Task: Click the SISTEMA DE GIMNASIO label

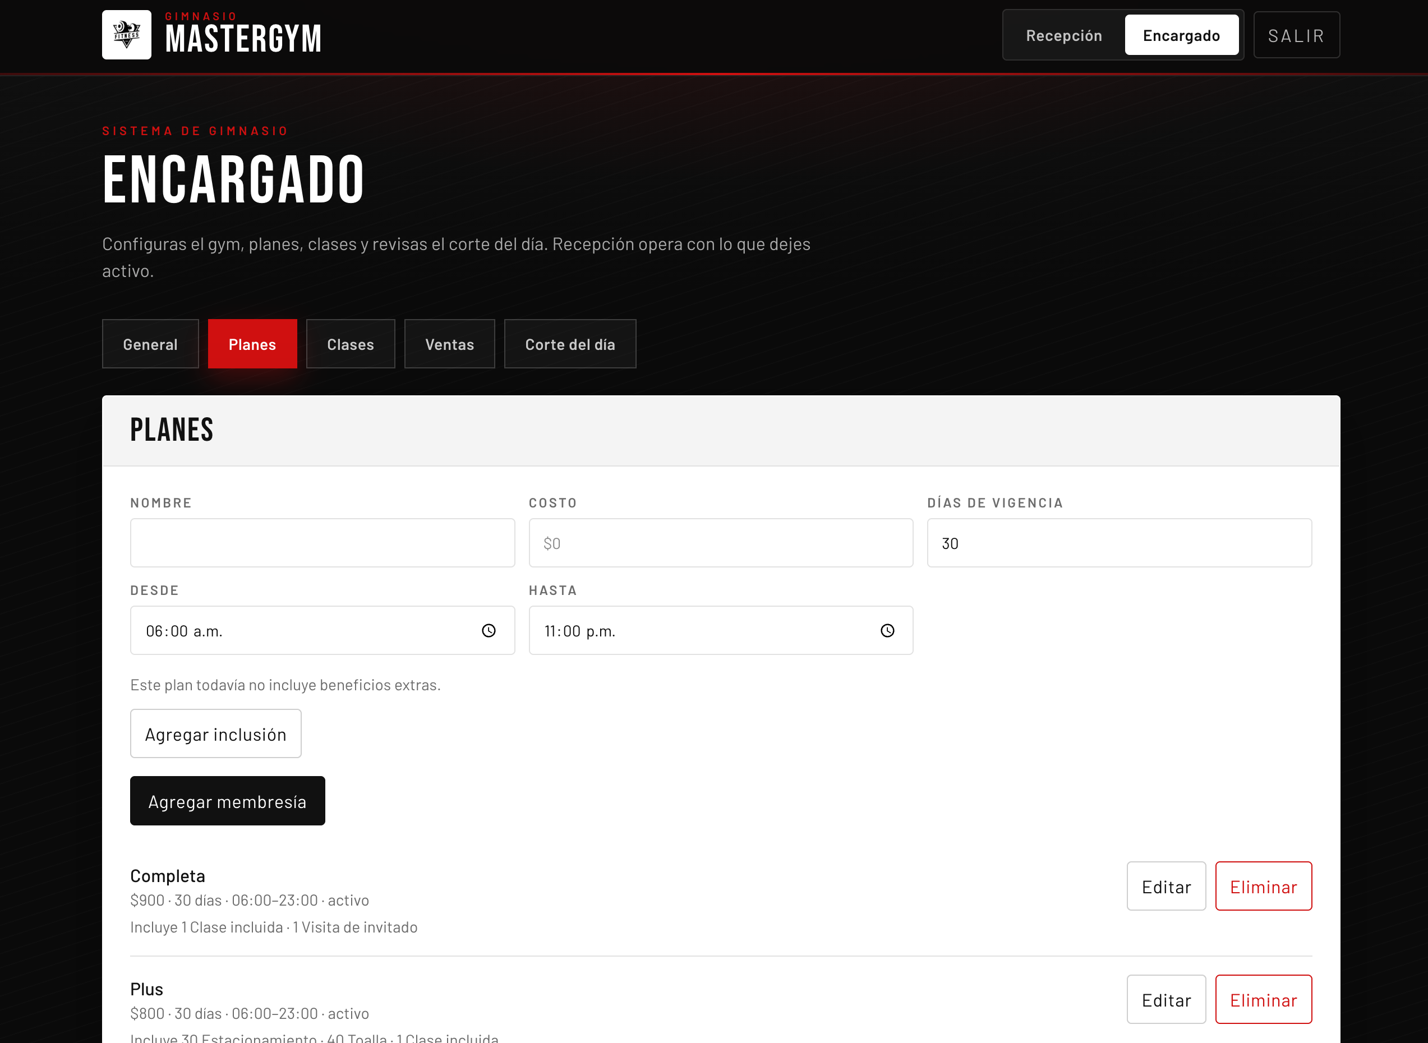Action: pyautogui.click(x=195, y=131)
